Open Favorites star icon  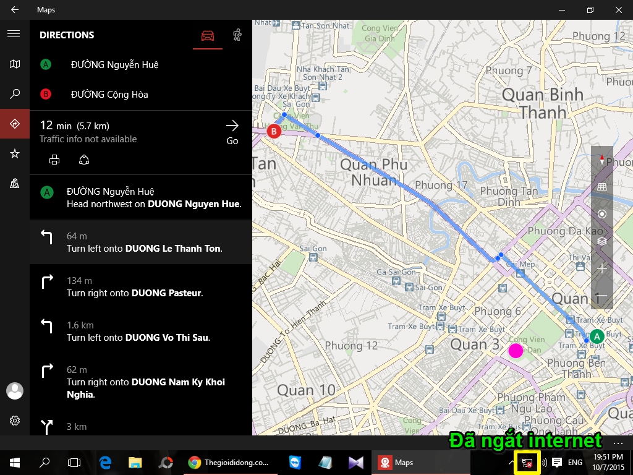(x=15, y=153)
